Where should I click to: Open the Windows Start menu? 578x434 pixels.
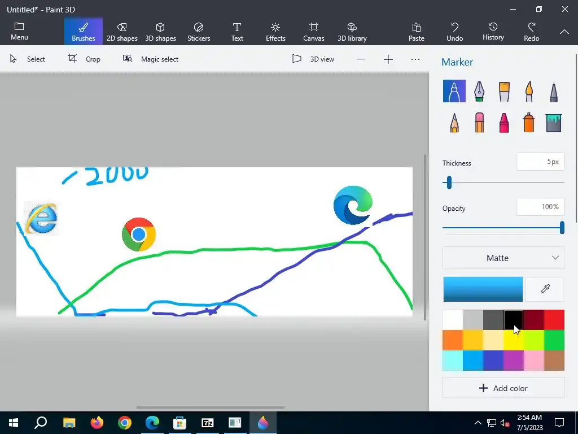coord(14,423)
